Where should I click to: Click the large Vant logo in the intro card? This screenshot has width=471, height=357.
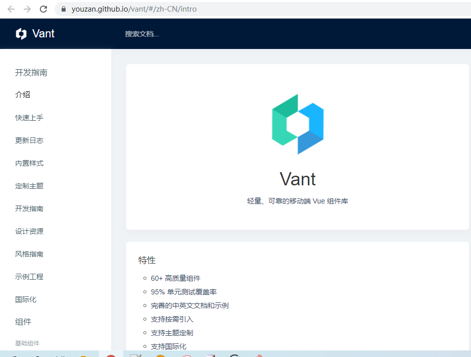(297, 124)
